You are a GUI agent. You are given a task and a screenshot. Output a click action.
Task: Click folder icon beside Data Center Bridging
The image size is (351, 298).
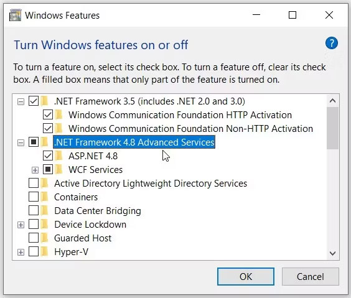point(45,210)
